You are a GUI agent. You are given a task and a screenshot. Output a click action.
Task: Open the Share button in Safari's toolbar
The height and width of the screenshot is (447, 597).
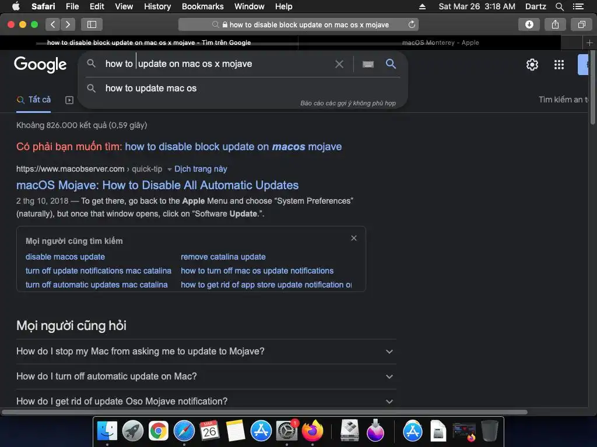[555, 24]
